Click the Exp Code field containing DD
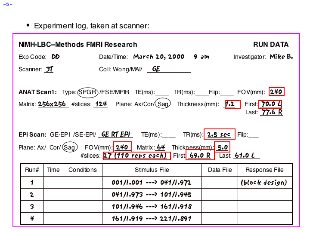 click(56, 57)
